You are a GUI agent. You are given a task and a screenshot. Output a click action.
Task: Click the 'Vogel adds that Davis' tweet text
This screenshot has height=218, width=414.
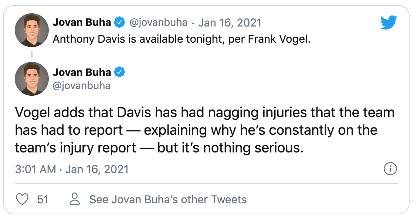coord(205,130)
